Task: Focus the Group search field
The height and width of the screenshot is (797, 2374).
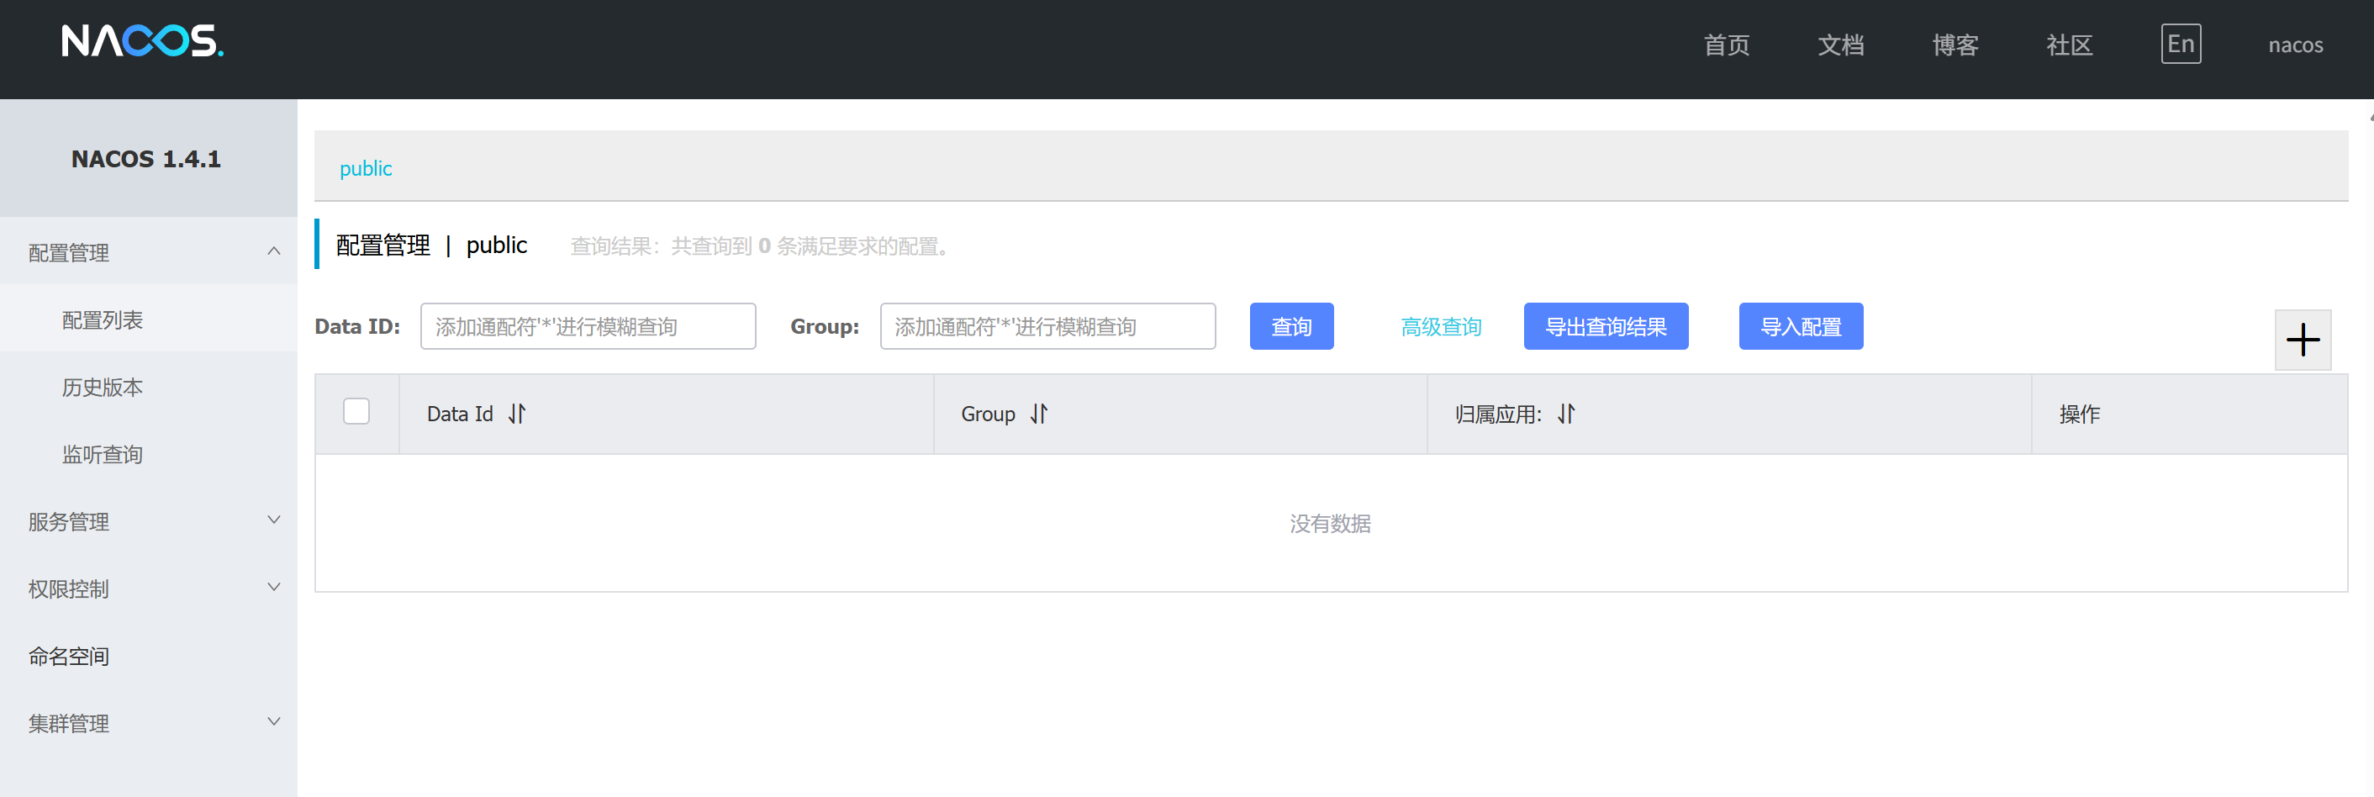Action: pos(1047,326)
